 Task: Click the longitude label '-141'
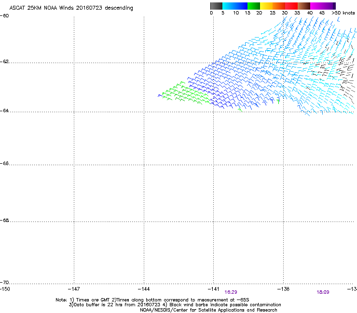point(214,289)
